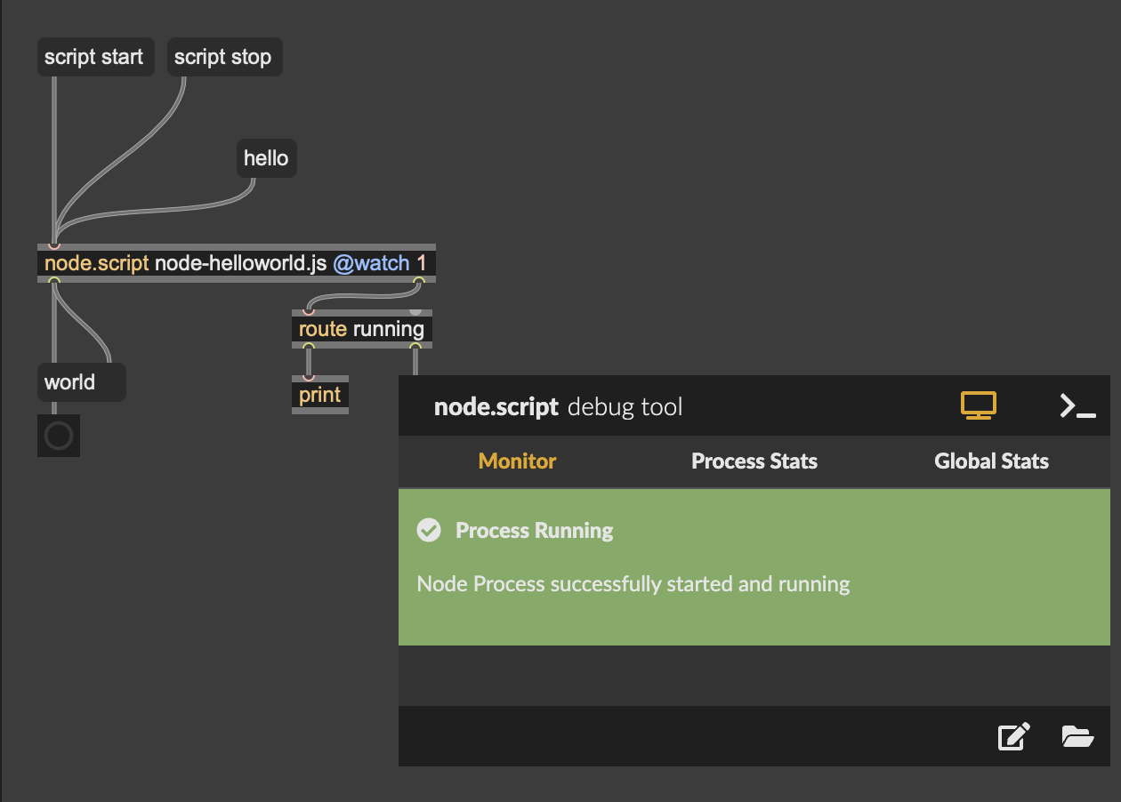
Task: Click the open folder icon in debug tool
Action: coord(1077,736)
